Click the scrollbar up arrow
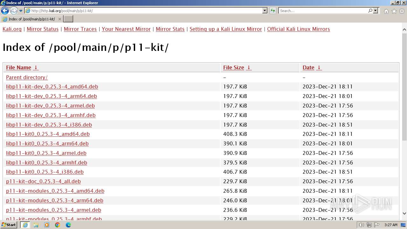The width and height of the screenshot is (407, 229). tap(404, 30)
